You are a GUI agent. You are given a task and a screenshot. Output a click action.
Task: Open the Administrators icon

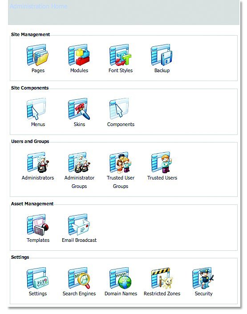[x=38, y=163]
